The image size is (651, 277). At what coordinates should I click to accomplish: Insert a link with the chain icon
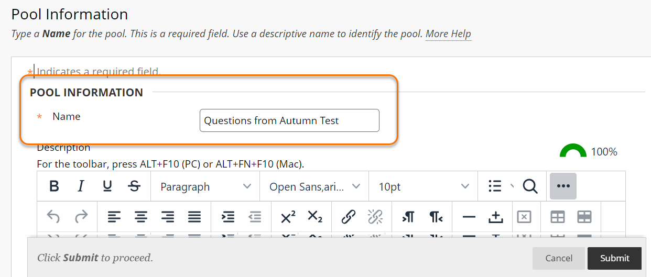[349, 217]
